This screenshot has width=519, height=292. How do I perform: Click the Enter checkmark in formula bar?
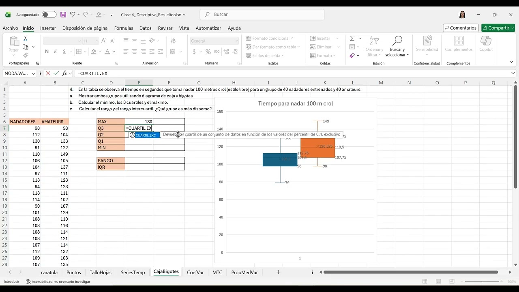56,73
